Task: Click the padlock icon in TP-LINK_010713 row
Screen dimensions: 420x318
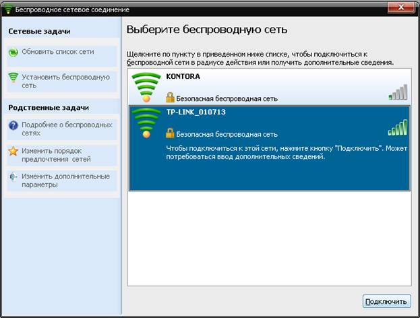Action: [x=170, y=133]
